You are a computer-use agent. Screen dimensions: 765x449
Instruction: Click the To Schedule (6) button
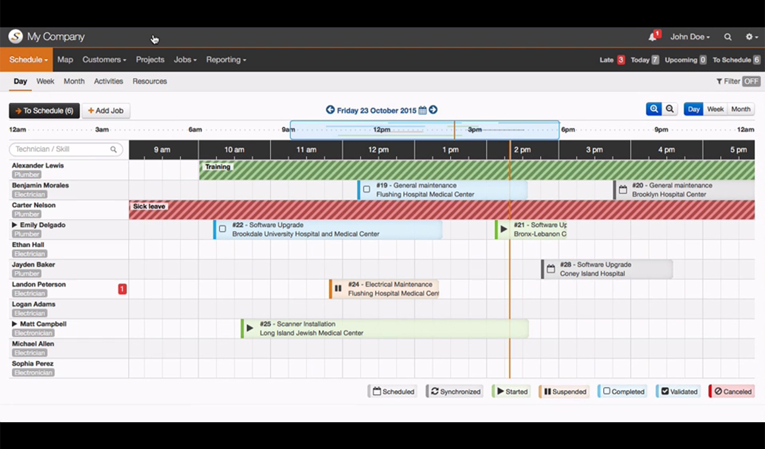(x=44, y=111)
